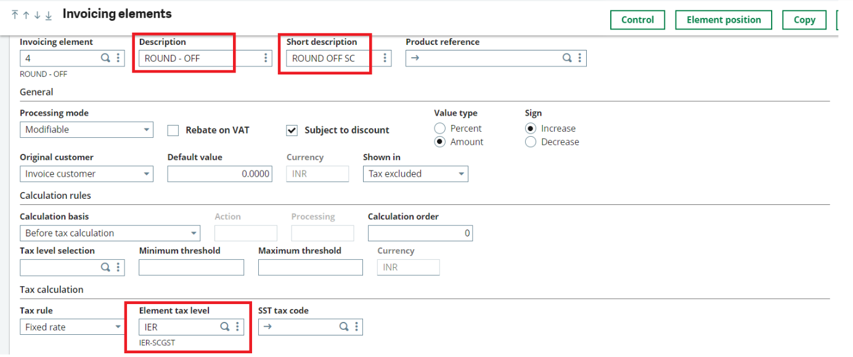Screen dimensions: 853x357
Task: Uncheck Subject to discount checkbox
Action: point(292,130)
